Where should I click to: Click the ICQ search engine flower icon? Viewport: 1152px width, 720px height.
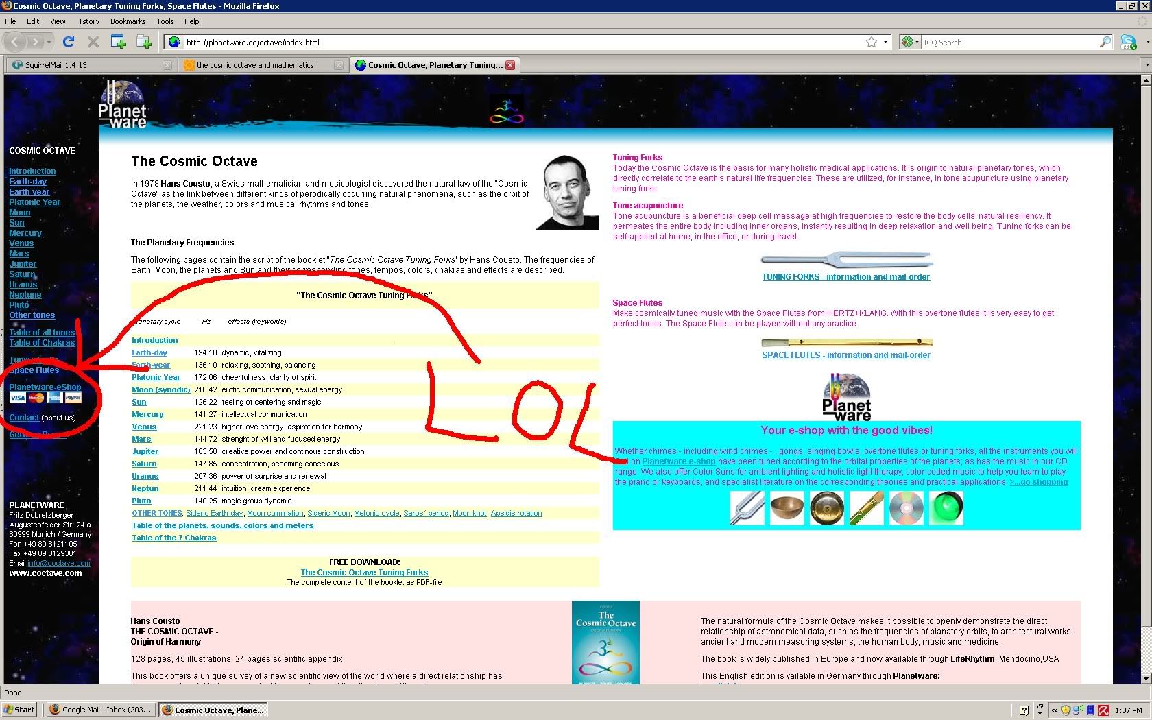point(908,42)
